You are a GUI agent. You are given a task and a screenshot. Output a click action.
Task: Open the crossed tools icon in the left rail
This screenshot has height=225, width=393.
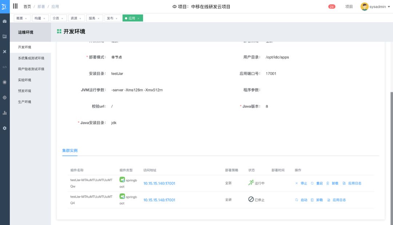[x=4, y=52]
